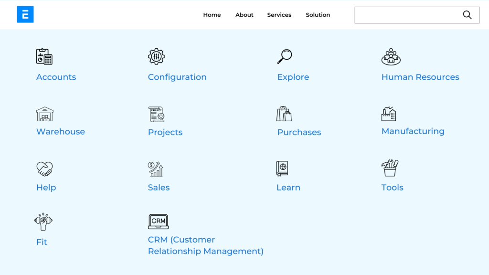Open the Human Resources people icon
Image resolution: width=489 pixels, height=275 pixels.
click(x=392, y=56)
